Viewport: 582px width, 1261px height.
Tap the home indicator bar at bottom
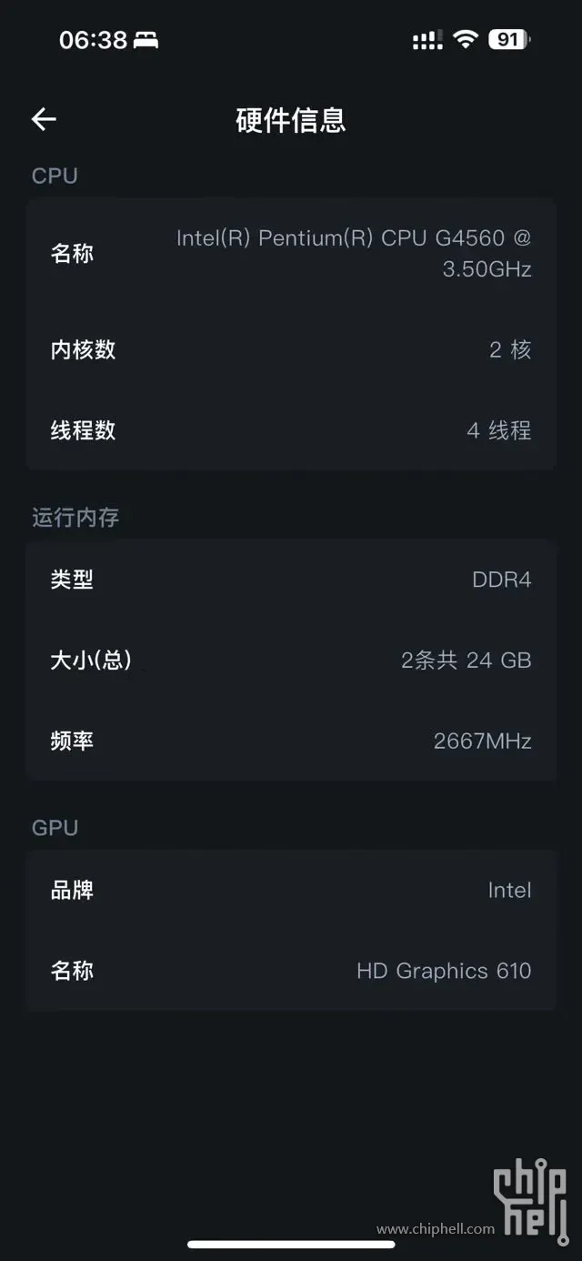(x=291, y=1244)
